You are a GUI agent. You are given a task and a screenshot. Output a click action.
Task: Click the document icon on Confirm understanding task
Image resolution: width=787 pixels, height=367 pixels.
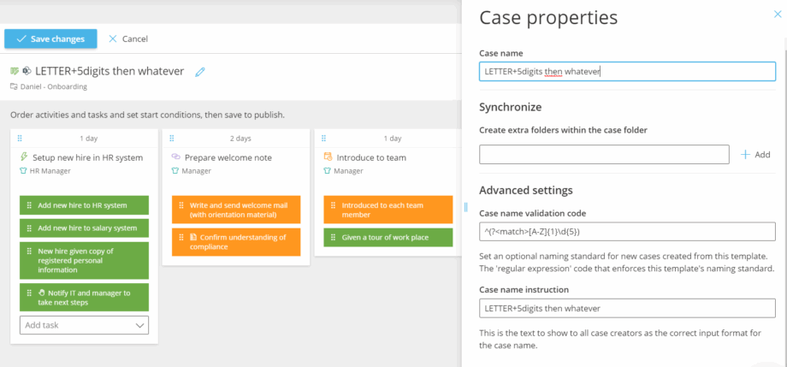[x=192, y=237]
